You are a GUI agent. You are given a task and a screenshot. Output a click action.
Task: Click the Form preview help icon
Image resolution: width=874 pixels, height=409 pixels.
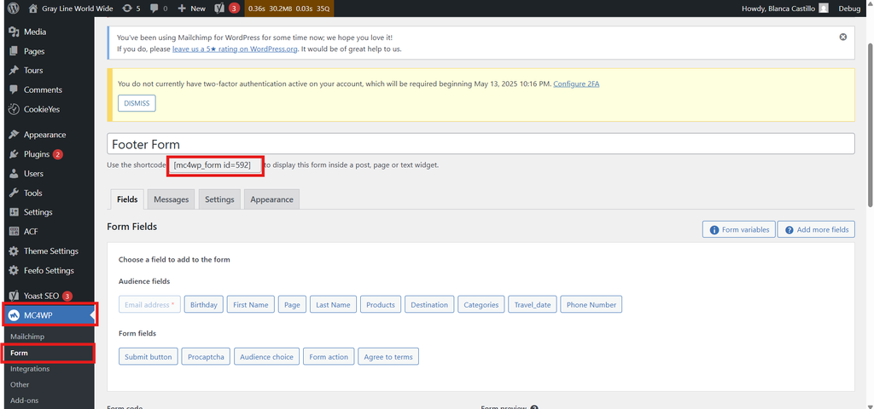pyautogui.click(x=534, y=408)
